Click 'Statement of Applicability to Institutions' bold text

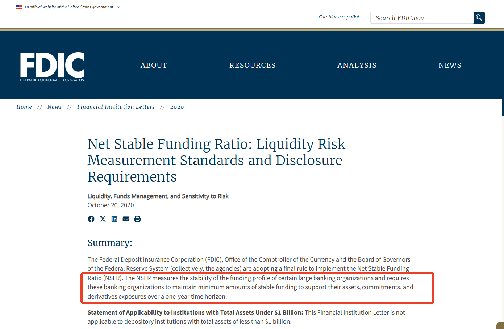click(195, 312)
